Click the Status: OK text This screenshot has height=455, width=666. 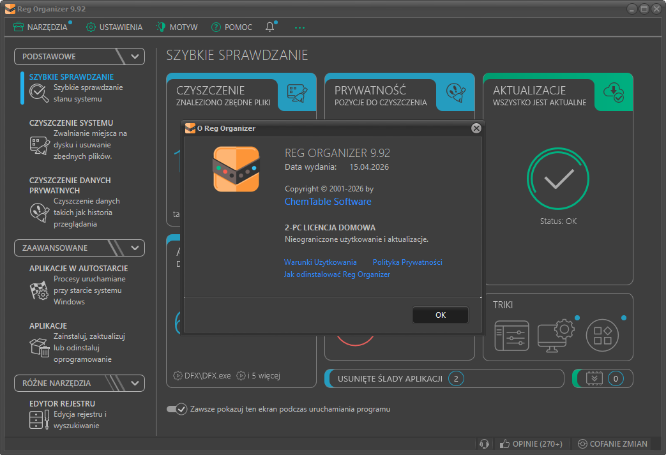(558, 221)
